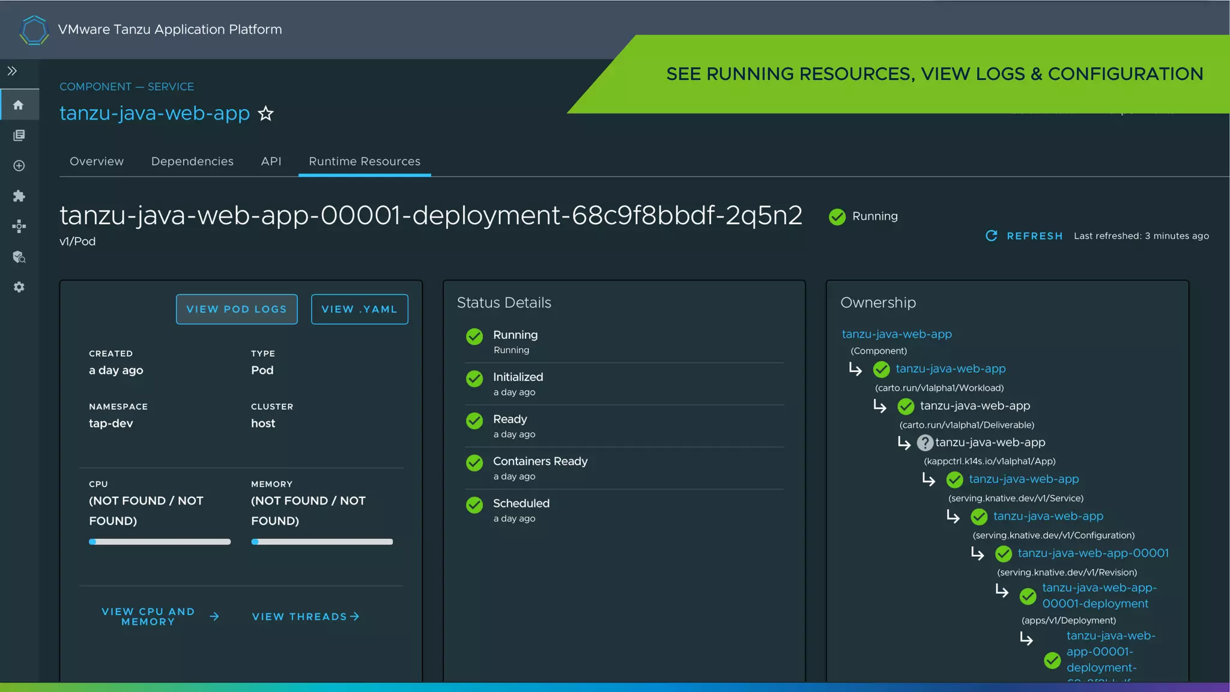Click the Last refreshed: 3 minutes ago text

coord(1141,236)
